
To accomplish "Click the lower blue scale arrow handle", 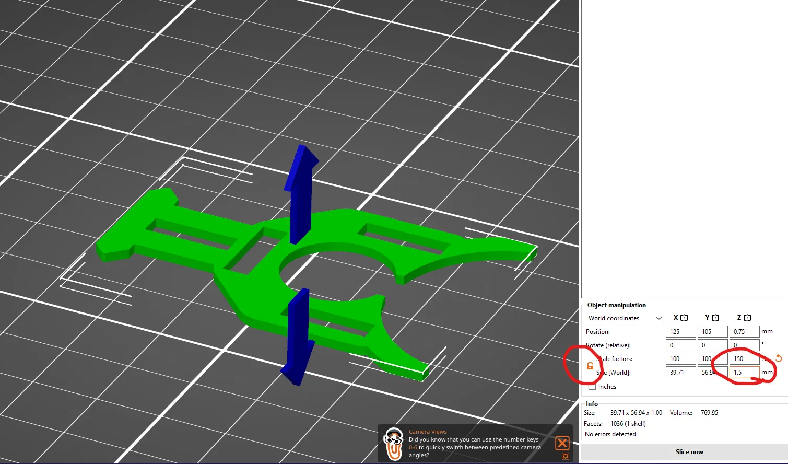I will (298, 337).
